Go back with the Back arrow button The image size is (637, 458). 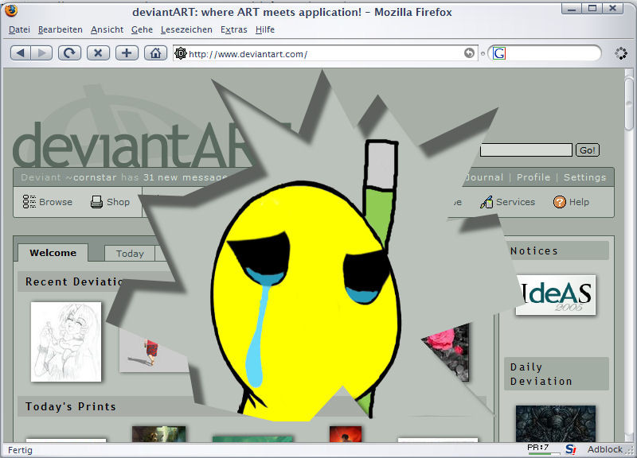pos(21,53)
